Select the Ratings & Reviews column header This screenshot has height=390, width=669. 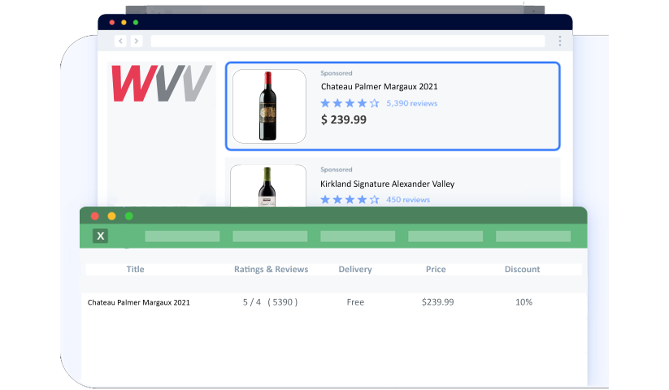(x=271, y=270)
